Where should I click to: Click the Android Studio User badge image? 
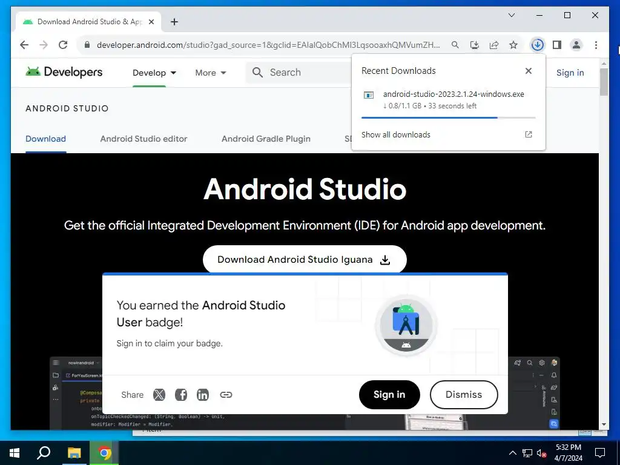(x=406, y=325)
